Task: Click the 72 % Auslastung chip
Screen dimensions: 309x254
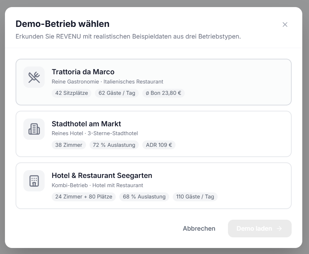Action: (x=114, y=145)
